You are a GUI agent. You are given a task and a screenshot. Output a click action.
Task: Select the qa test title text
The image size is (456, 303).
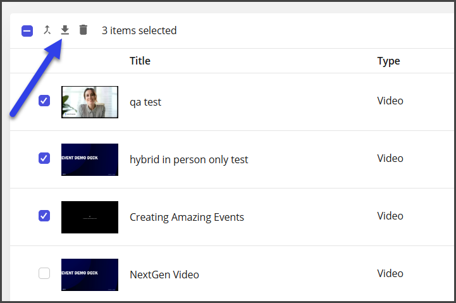pos(145,102)
